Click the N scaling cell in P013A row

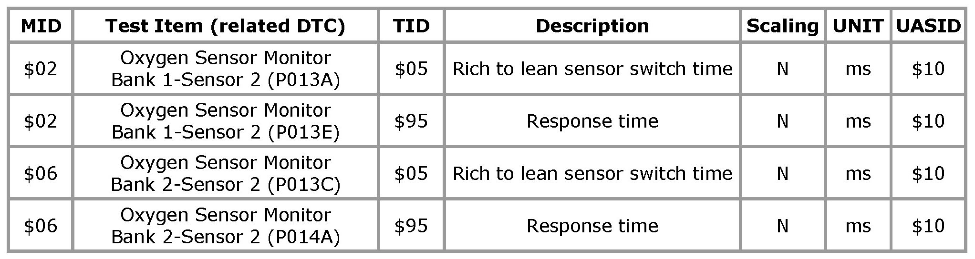tap(782, 69)
